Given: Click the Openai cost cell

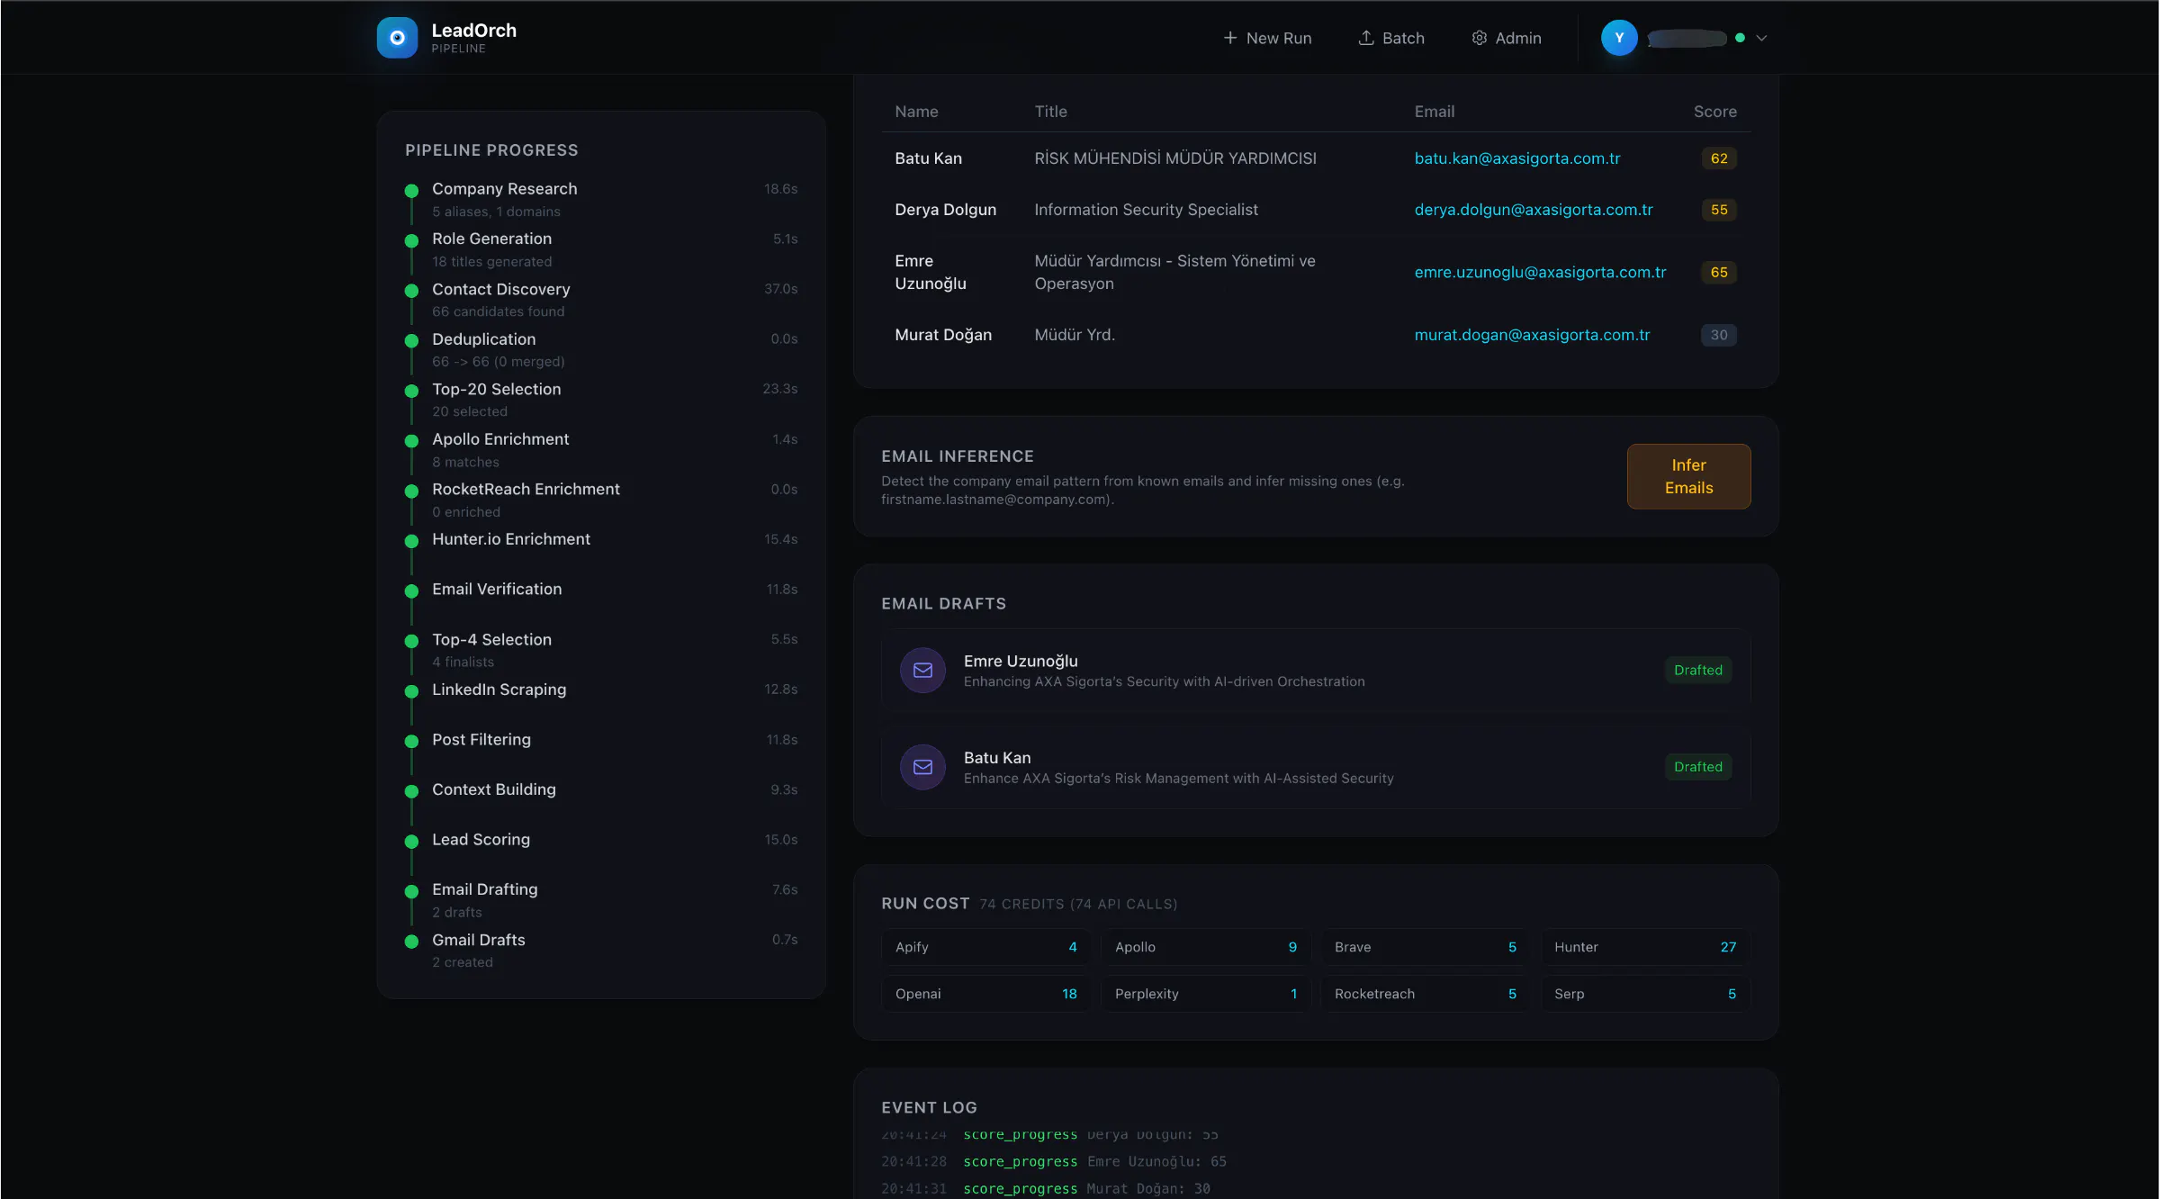Looking at the screenshot, I should click(x=985, y=994).
